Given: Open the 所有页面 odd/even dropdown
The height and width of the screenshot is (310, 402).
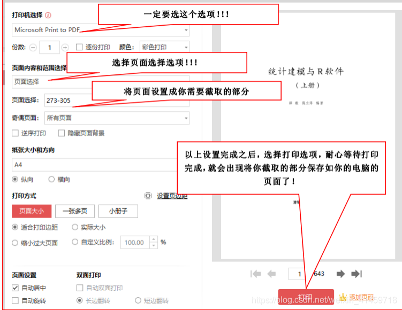Looking at the screenshot, I should click(x=117, y=118).
